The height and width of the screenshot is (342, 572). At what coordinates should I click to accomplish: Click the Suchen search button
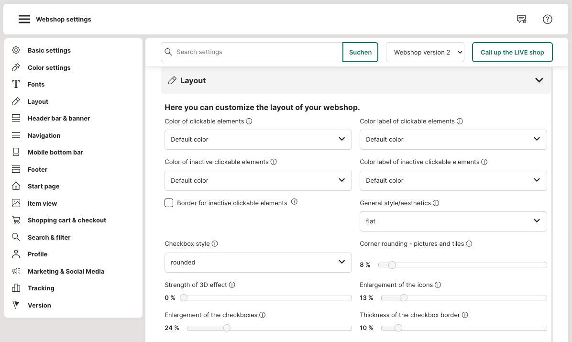click(360, 52)
